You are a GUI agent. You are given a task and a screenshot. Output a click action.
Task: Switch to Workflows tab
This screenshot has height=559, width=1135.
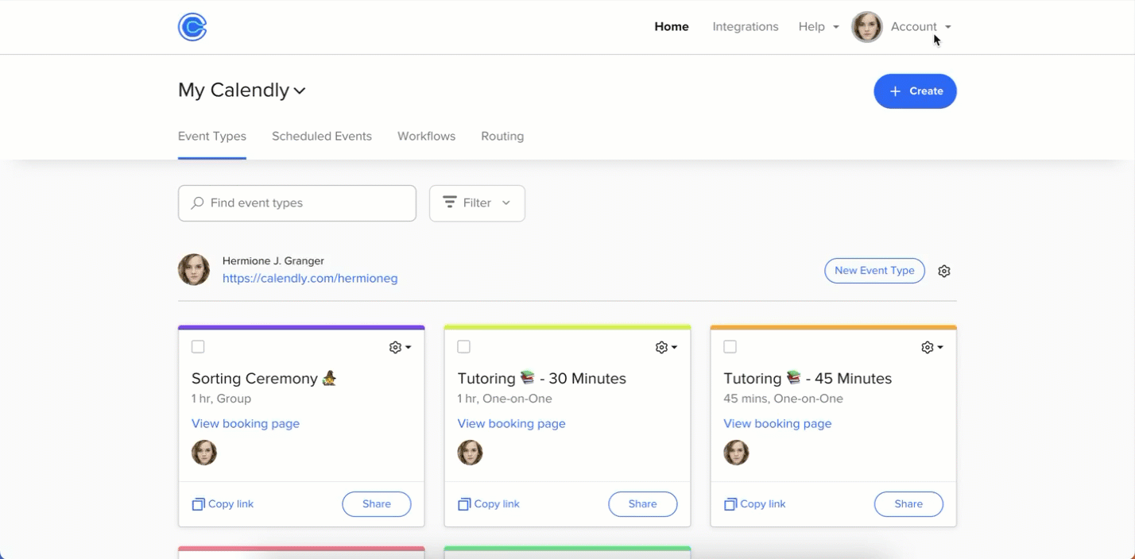tap(427, 137)
